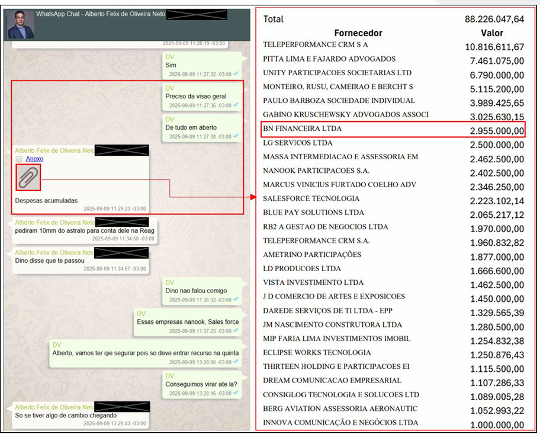
Task: Select UNITY PARTICIPACOES SOCIETARIAS LTD row
Action: (x=393, y=73)
